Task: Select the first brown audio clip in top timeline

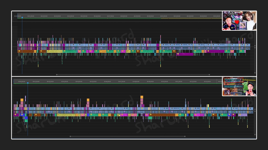Action: [x=26, y=51]
